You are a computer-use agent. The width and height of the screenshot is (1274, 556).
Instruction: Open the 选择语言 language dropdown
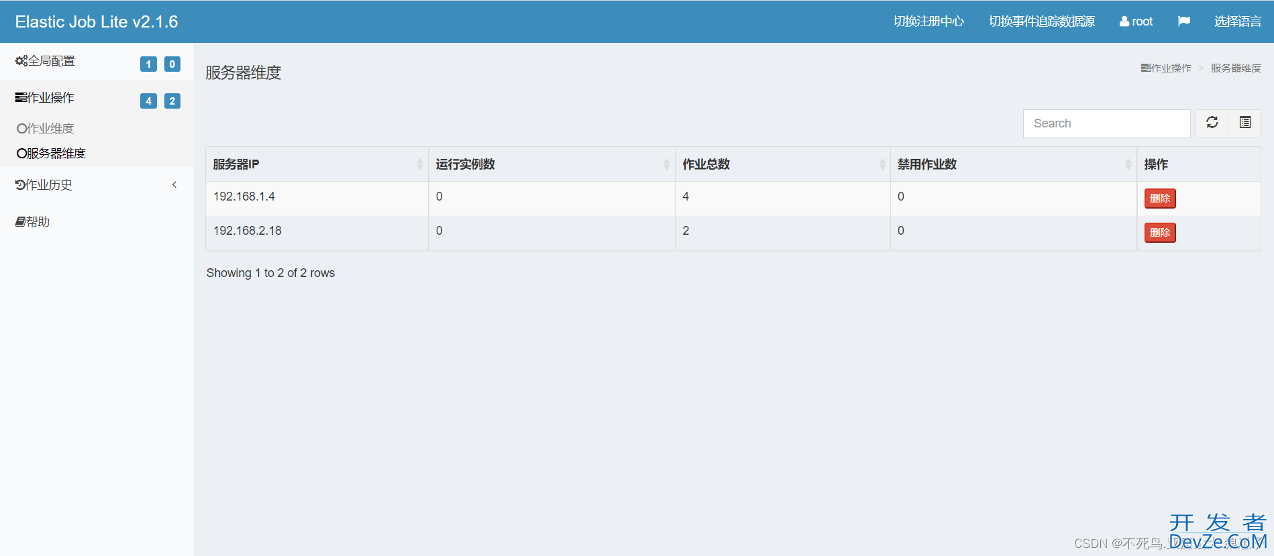(1238, 21)
